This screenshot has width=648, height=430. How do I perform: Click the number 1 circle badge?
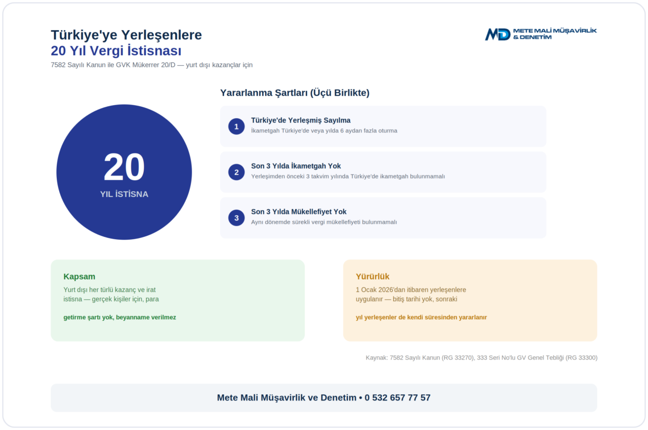[236, 127]
